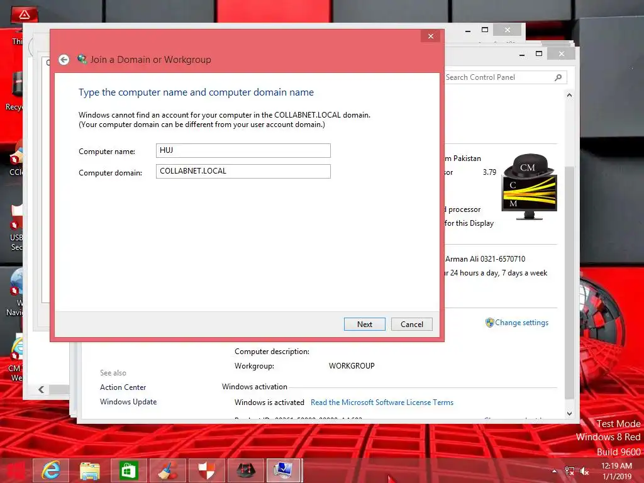Maximize the System window behind the dialog
This screenshot has height=483, width=644.
coord(539,54)
